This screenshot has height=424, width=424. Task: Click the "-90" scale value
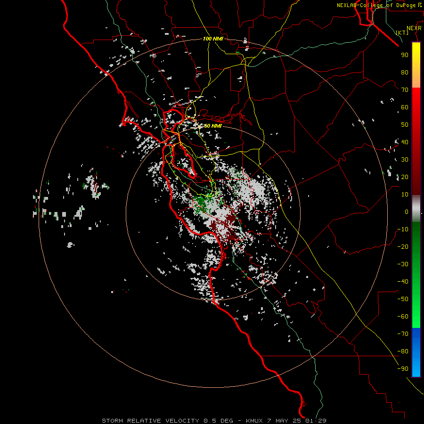[x=403, y=368]
